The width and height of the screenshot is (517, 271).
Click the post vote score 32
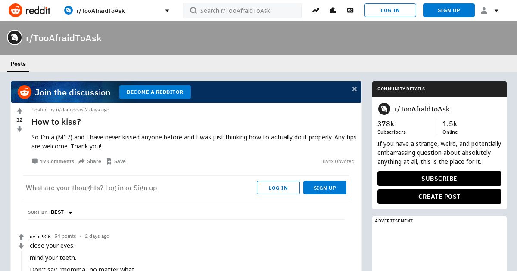(x=19, y=120)
